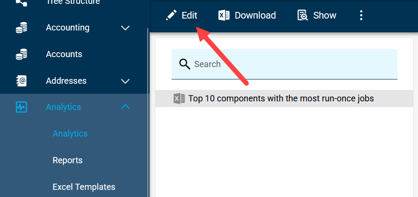Viewport: 418px width, 197px height.
Task: Click the Tree Structure sidebar icon
Action: pyautogui.click(x=21, y=3)
